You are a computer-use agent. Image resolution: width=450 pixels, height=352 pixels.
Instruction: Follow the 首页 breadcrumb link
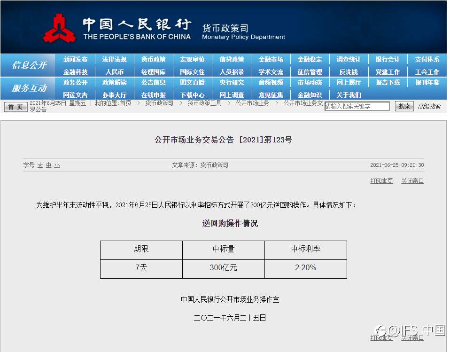125,103
